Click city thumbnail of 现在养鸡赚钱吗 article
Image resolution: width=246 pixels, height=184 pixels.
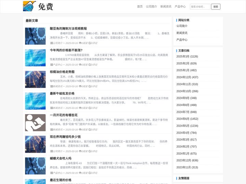coord(35,144)
